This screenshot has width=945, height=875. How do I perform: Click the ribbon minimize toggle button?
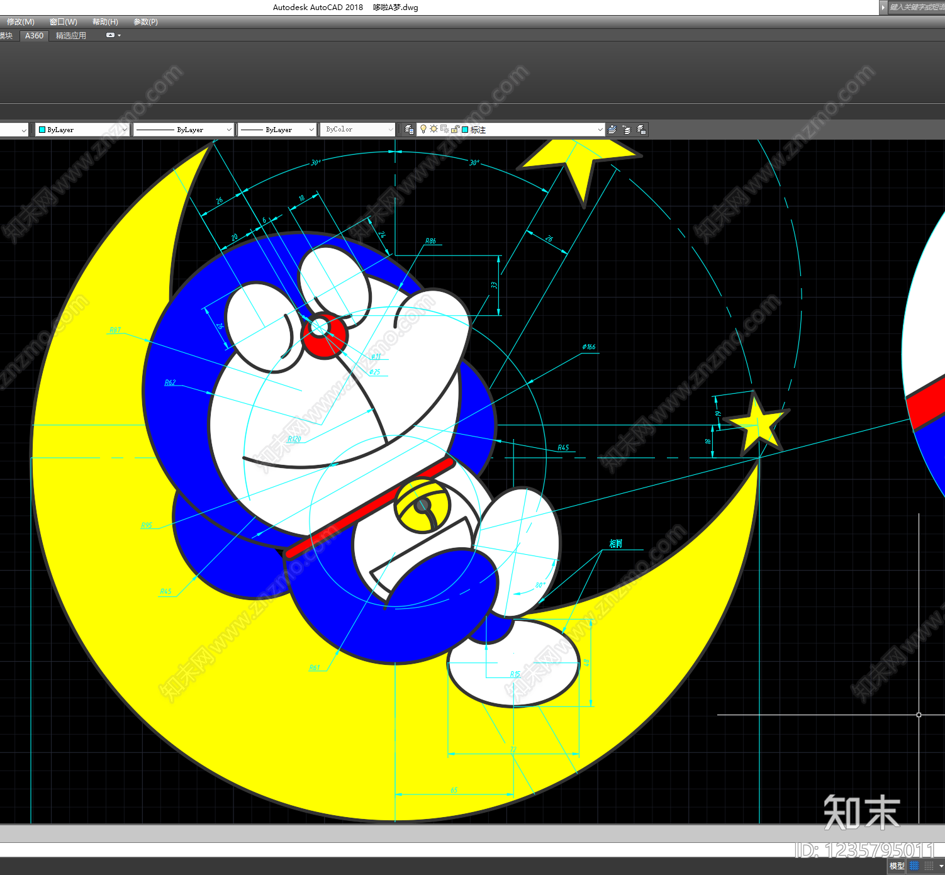point(110,35)
